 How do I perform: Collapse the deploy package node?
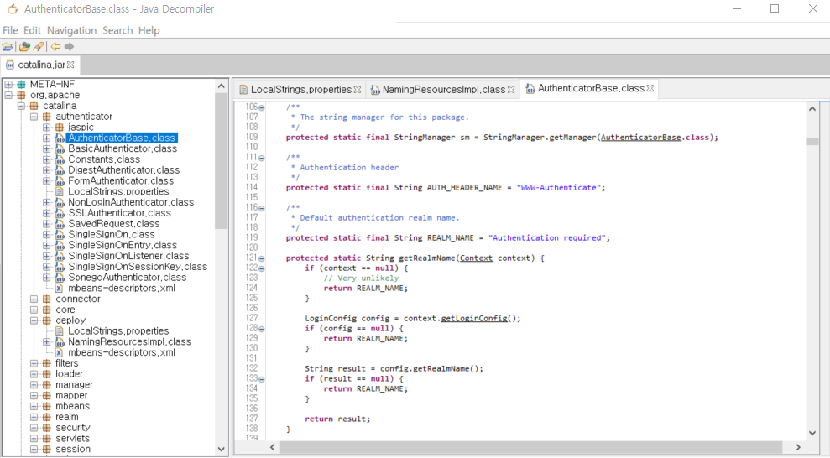(34, 320)
